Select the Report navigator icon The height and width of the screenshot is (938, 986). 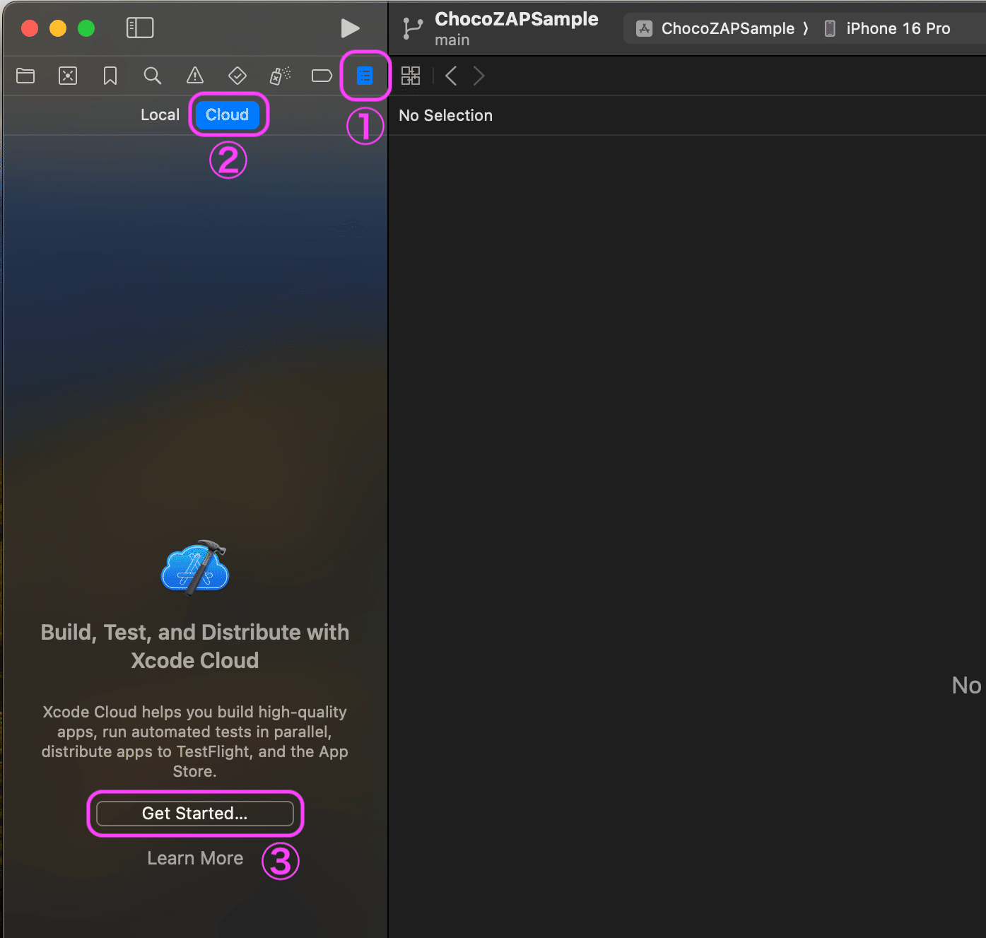click(365, 76)
